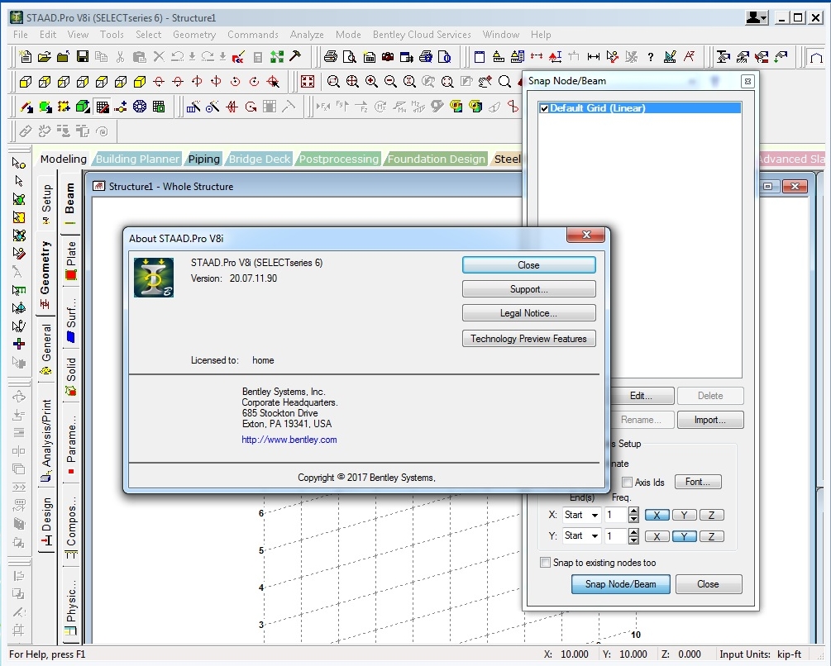The height and width of the screenshot is (666, 831).
Task: Click the Snap Node/Beam grid toolbar icon
Action: [103, 107]
